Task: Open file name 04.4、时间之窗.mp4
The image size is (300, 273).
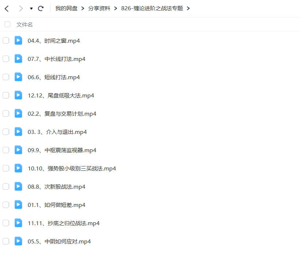Action: [x=54, y=41]
